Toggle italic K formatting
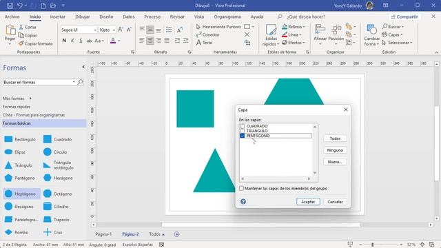The height and width of the screenshot is (248, 441). (x=72, y=41)
